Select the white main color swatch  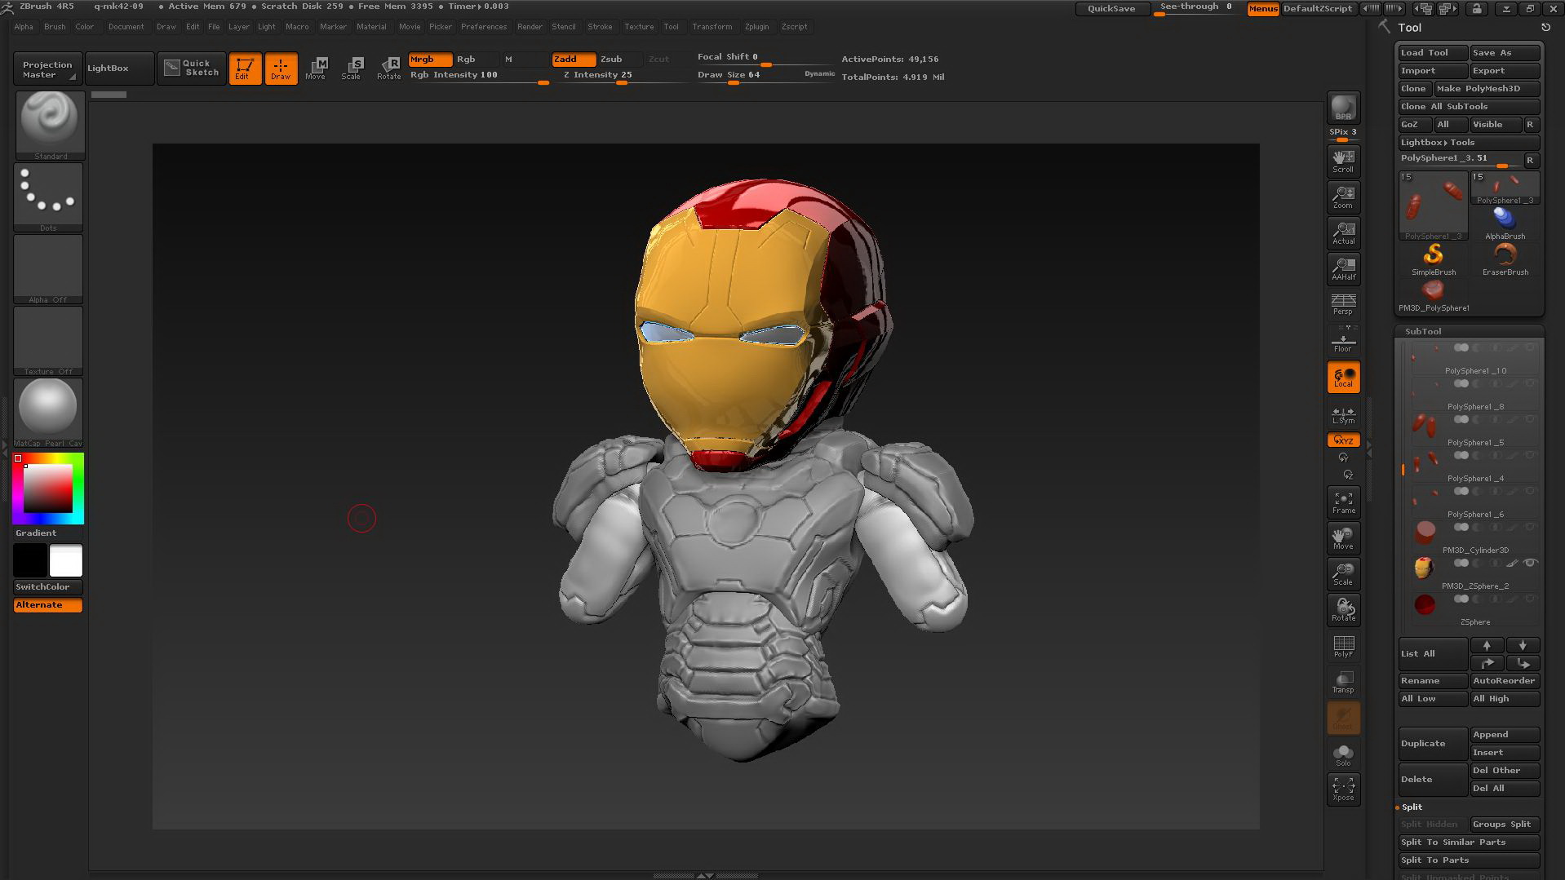tap(66, 561)
